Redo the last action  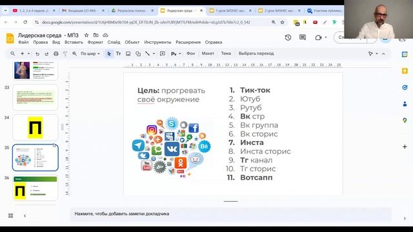(46, 53)
